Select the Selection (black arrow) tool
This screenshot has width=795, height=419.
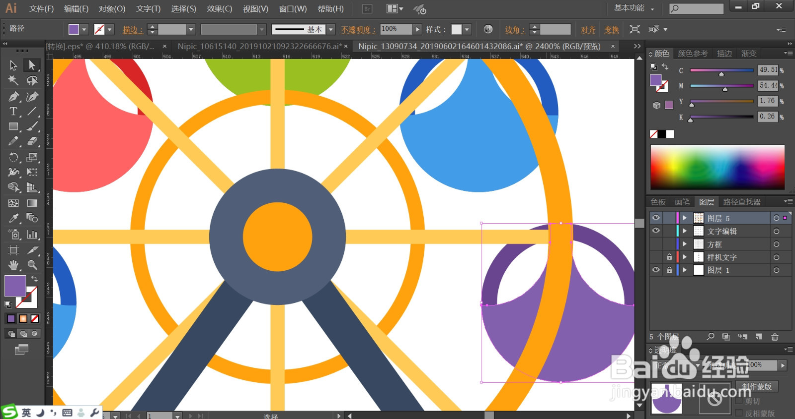click(x=13, y=65)
